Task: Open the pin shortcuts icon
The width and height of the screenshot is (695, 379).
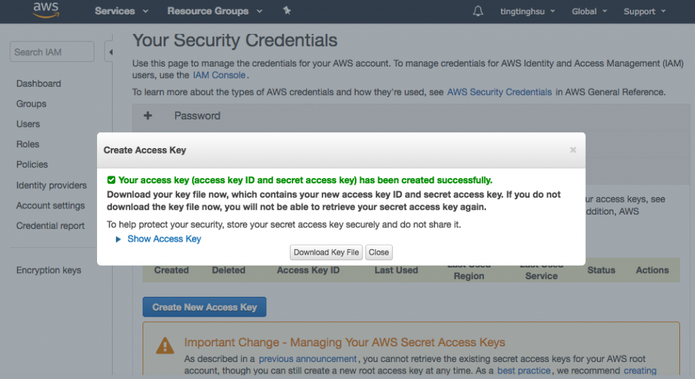Action: click(286, 11)
